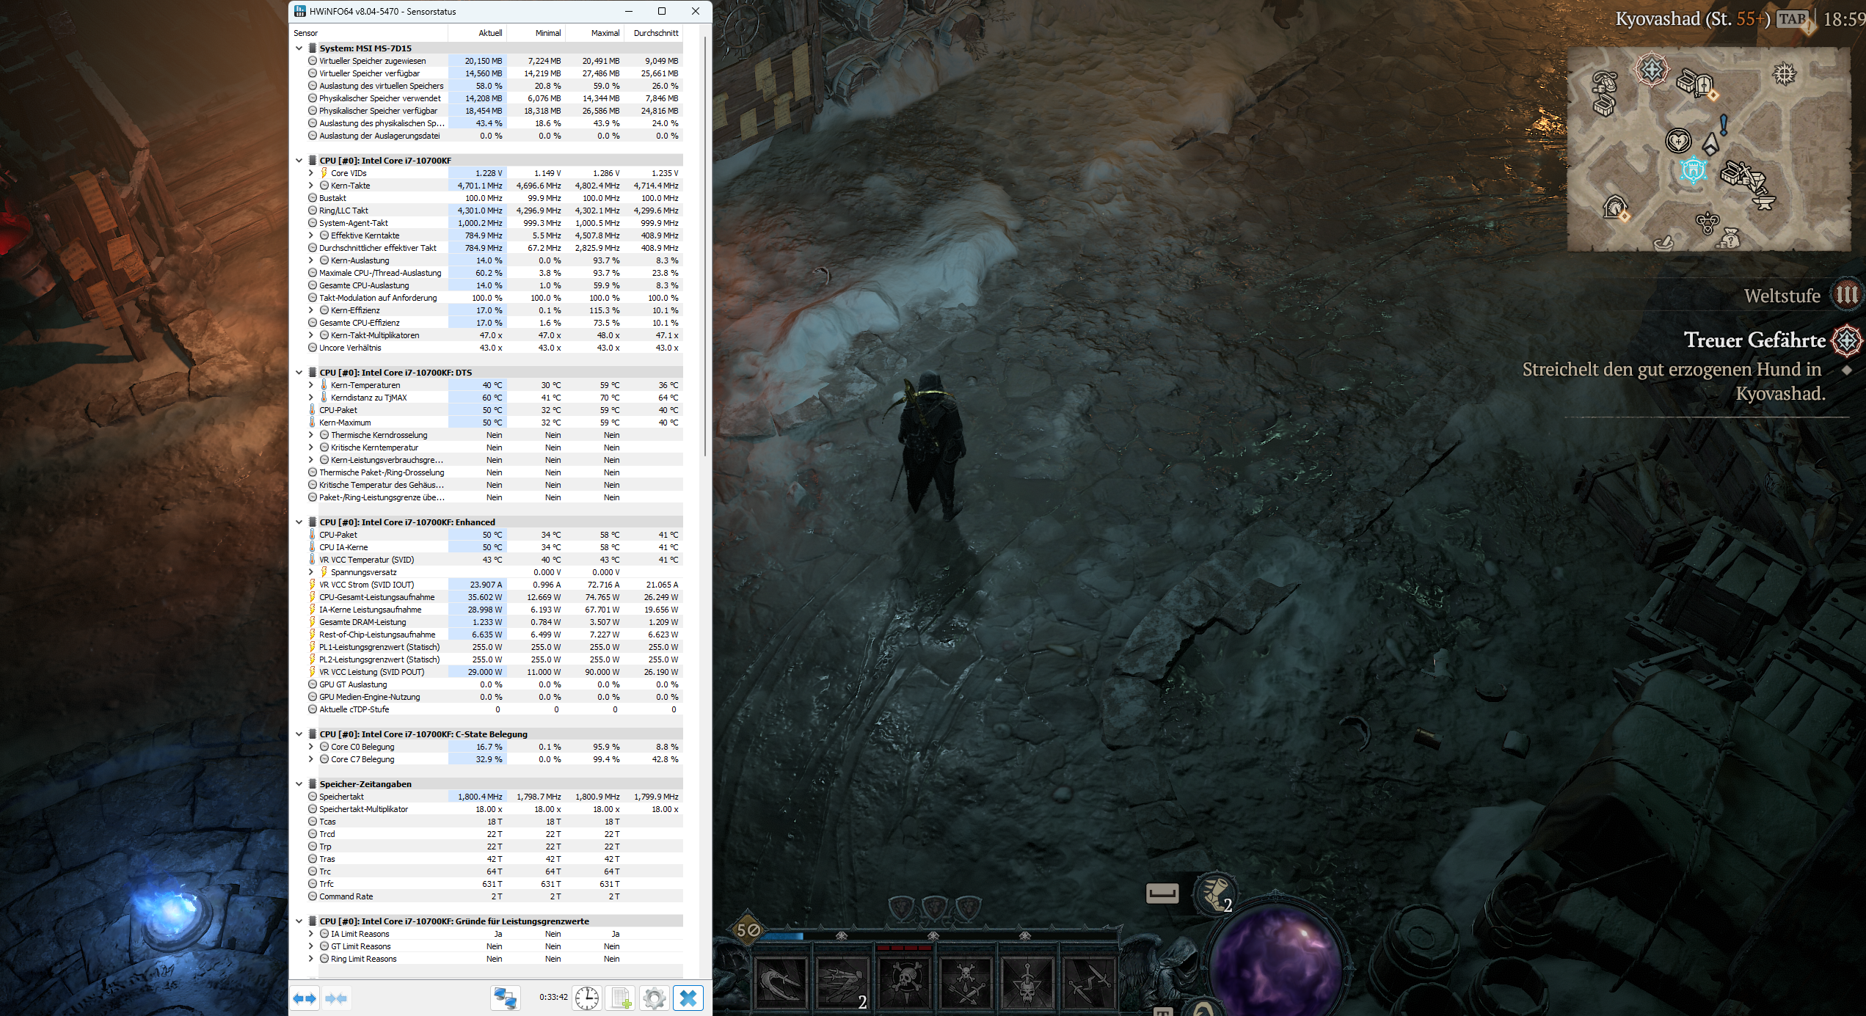Select the Command Rate row
Image resolution: width=1866 pixels, height=1016 pixels.
(x=495, y=896)
